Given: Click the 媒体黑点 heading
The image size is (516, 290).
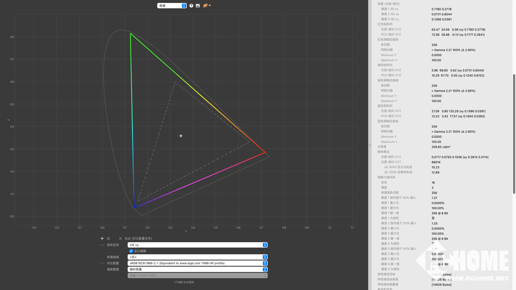Looking at the screenshot, I should [383, 152].
